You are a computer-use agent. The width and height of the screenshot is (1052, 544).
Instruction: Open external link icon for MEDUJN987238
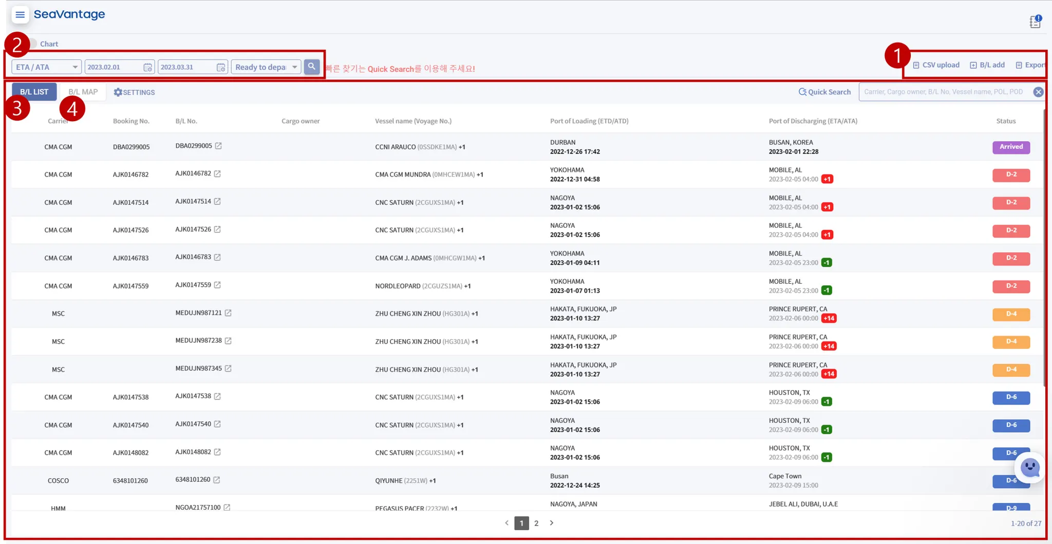(x=228, y=341)
